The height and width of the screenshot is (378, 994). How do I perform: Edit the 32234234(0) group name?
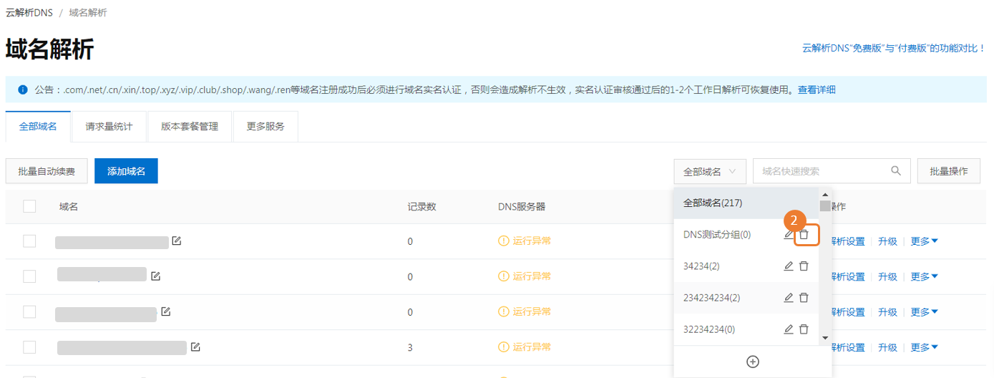pos(789,329)
